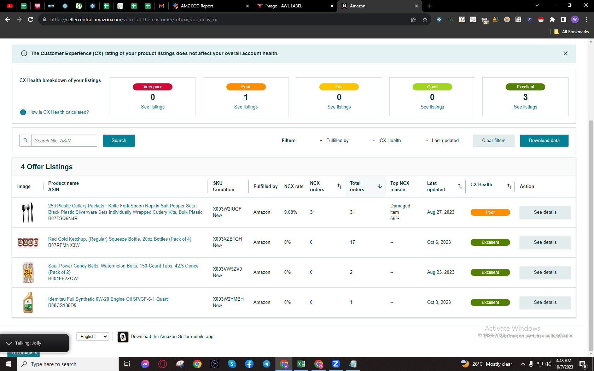Open All Bookmarks folder

coord(571,32)
